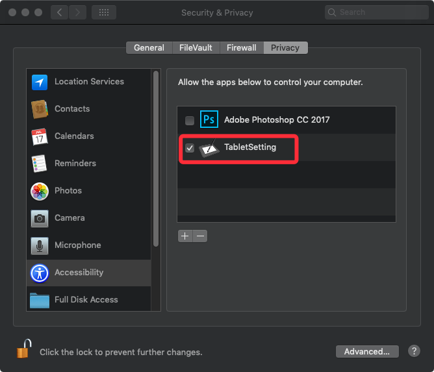This screenshot has height=372, width=434.
Task: Click the Location Services arrow icon
Action: [40, 82]
